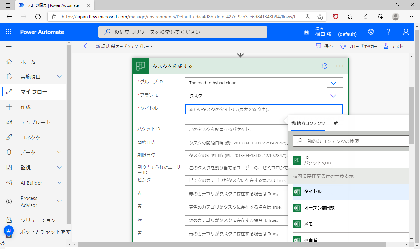Save the flow with 保存

coord(325,46)
